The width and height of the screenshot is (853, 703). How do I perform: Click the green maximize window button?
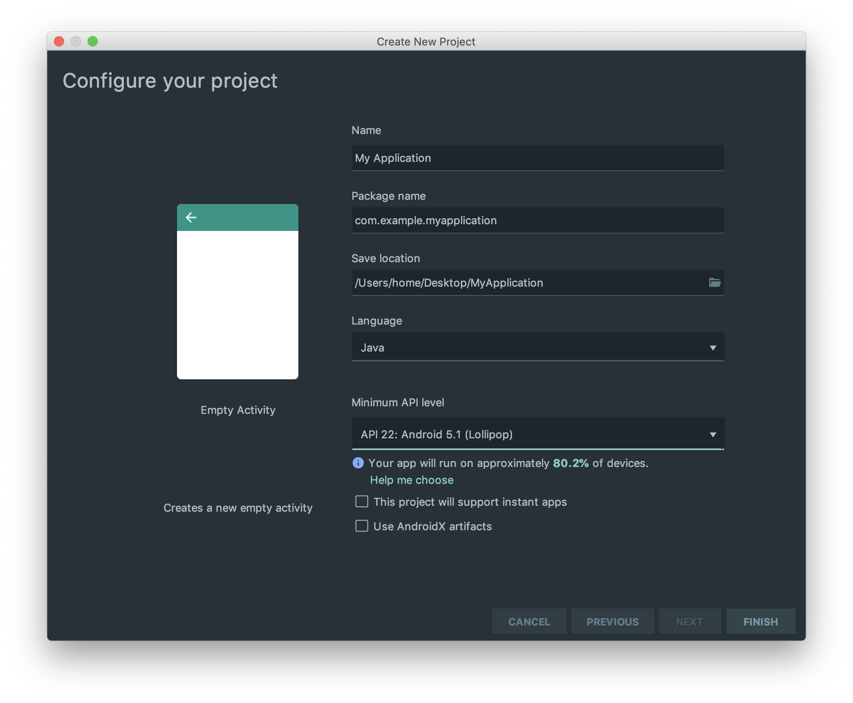pos(93,41)
